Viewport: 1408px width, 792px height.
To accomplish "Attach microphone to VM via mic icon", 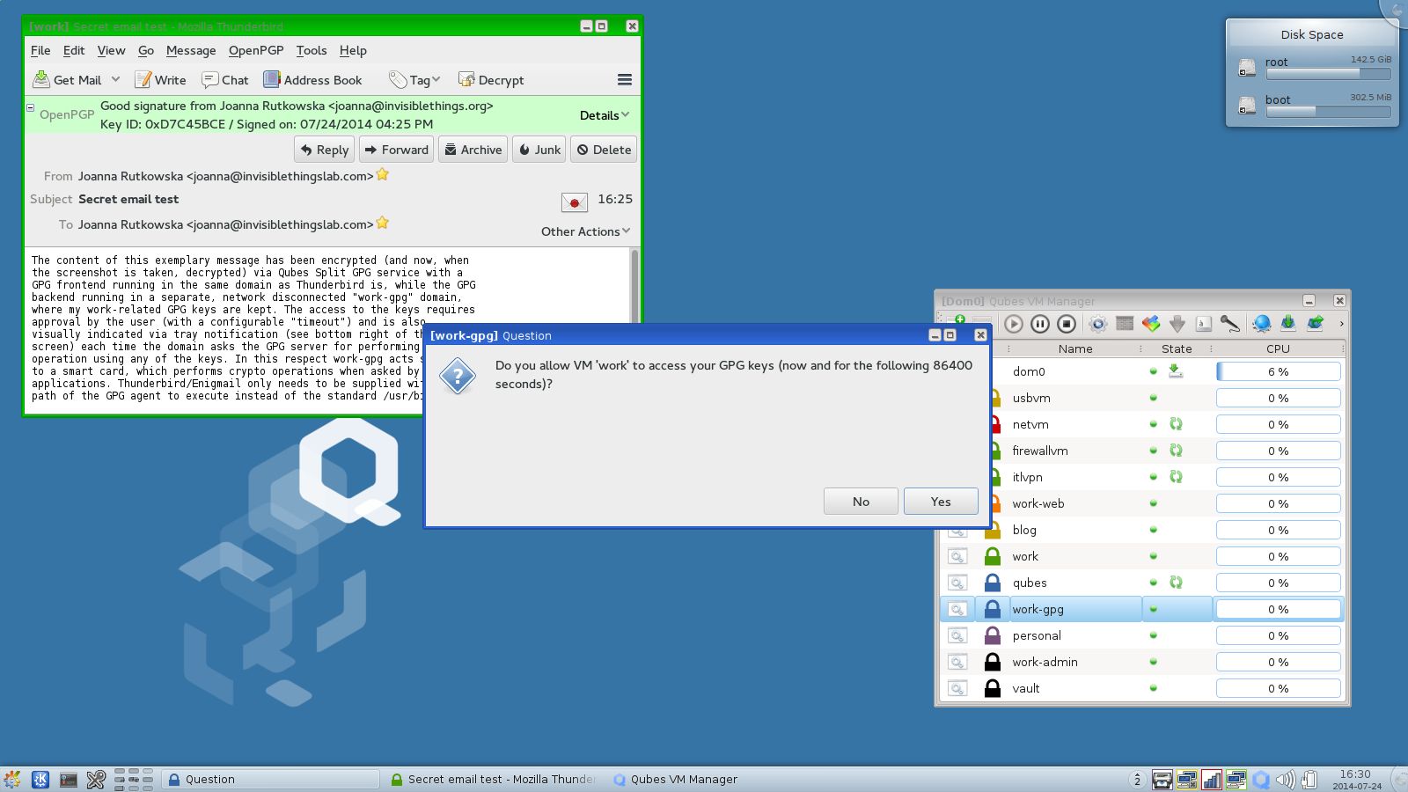I will pos(1229,325).
